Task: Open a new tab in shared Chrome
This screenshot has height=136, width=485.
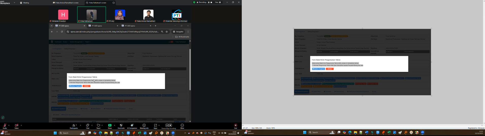Action: coord(155,26)
